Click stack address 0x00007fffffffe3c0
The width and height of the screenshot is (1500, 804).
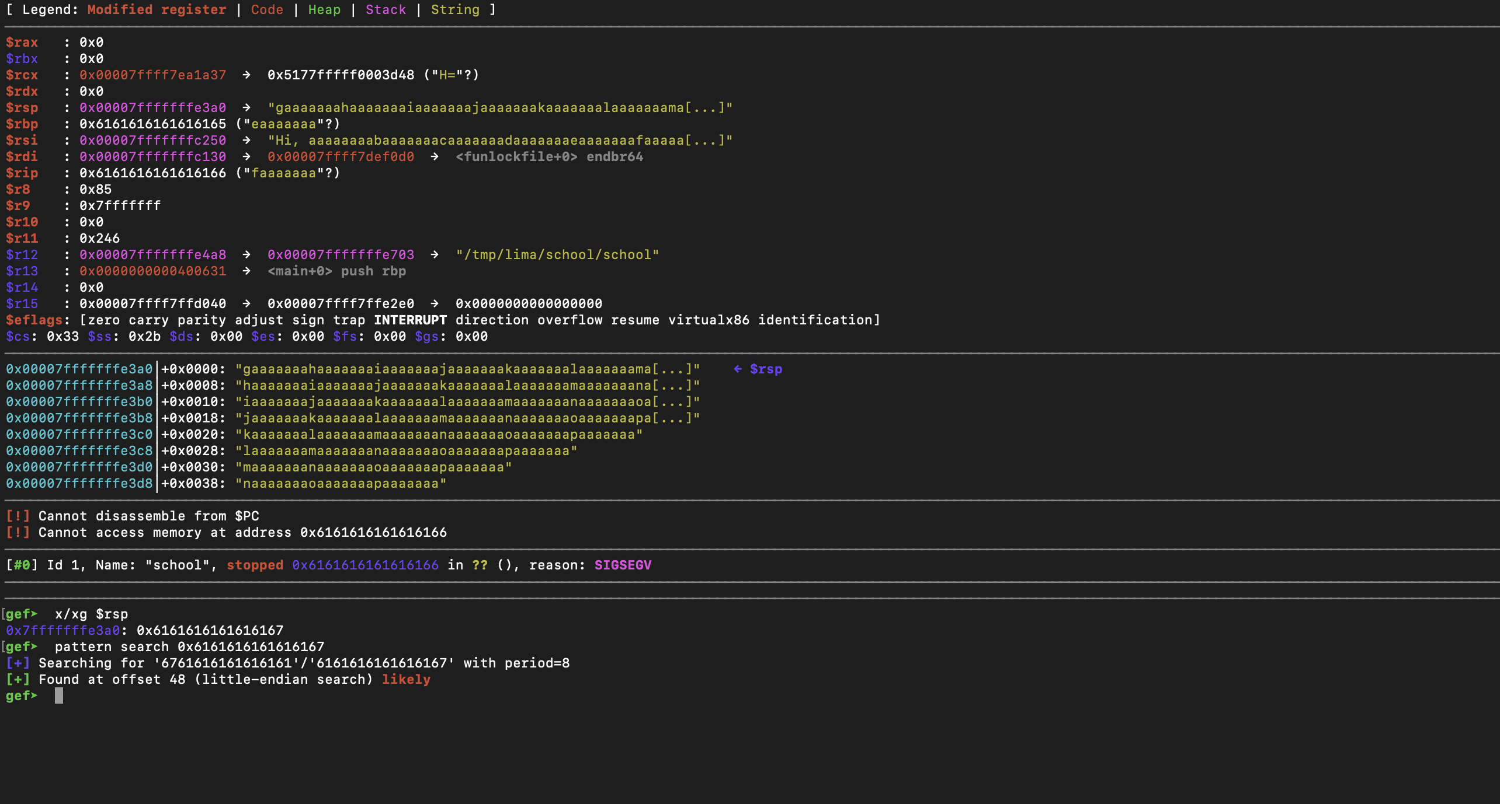[79, 435]
